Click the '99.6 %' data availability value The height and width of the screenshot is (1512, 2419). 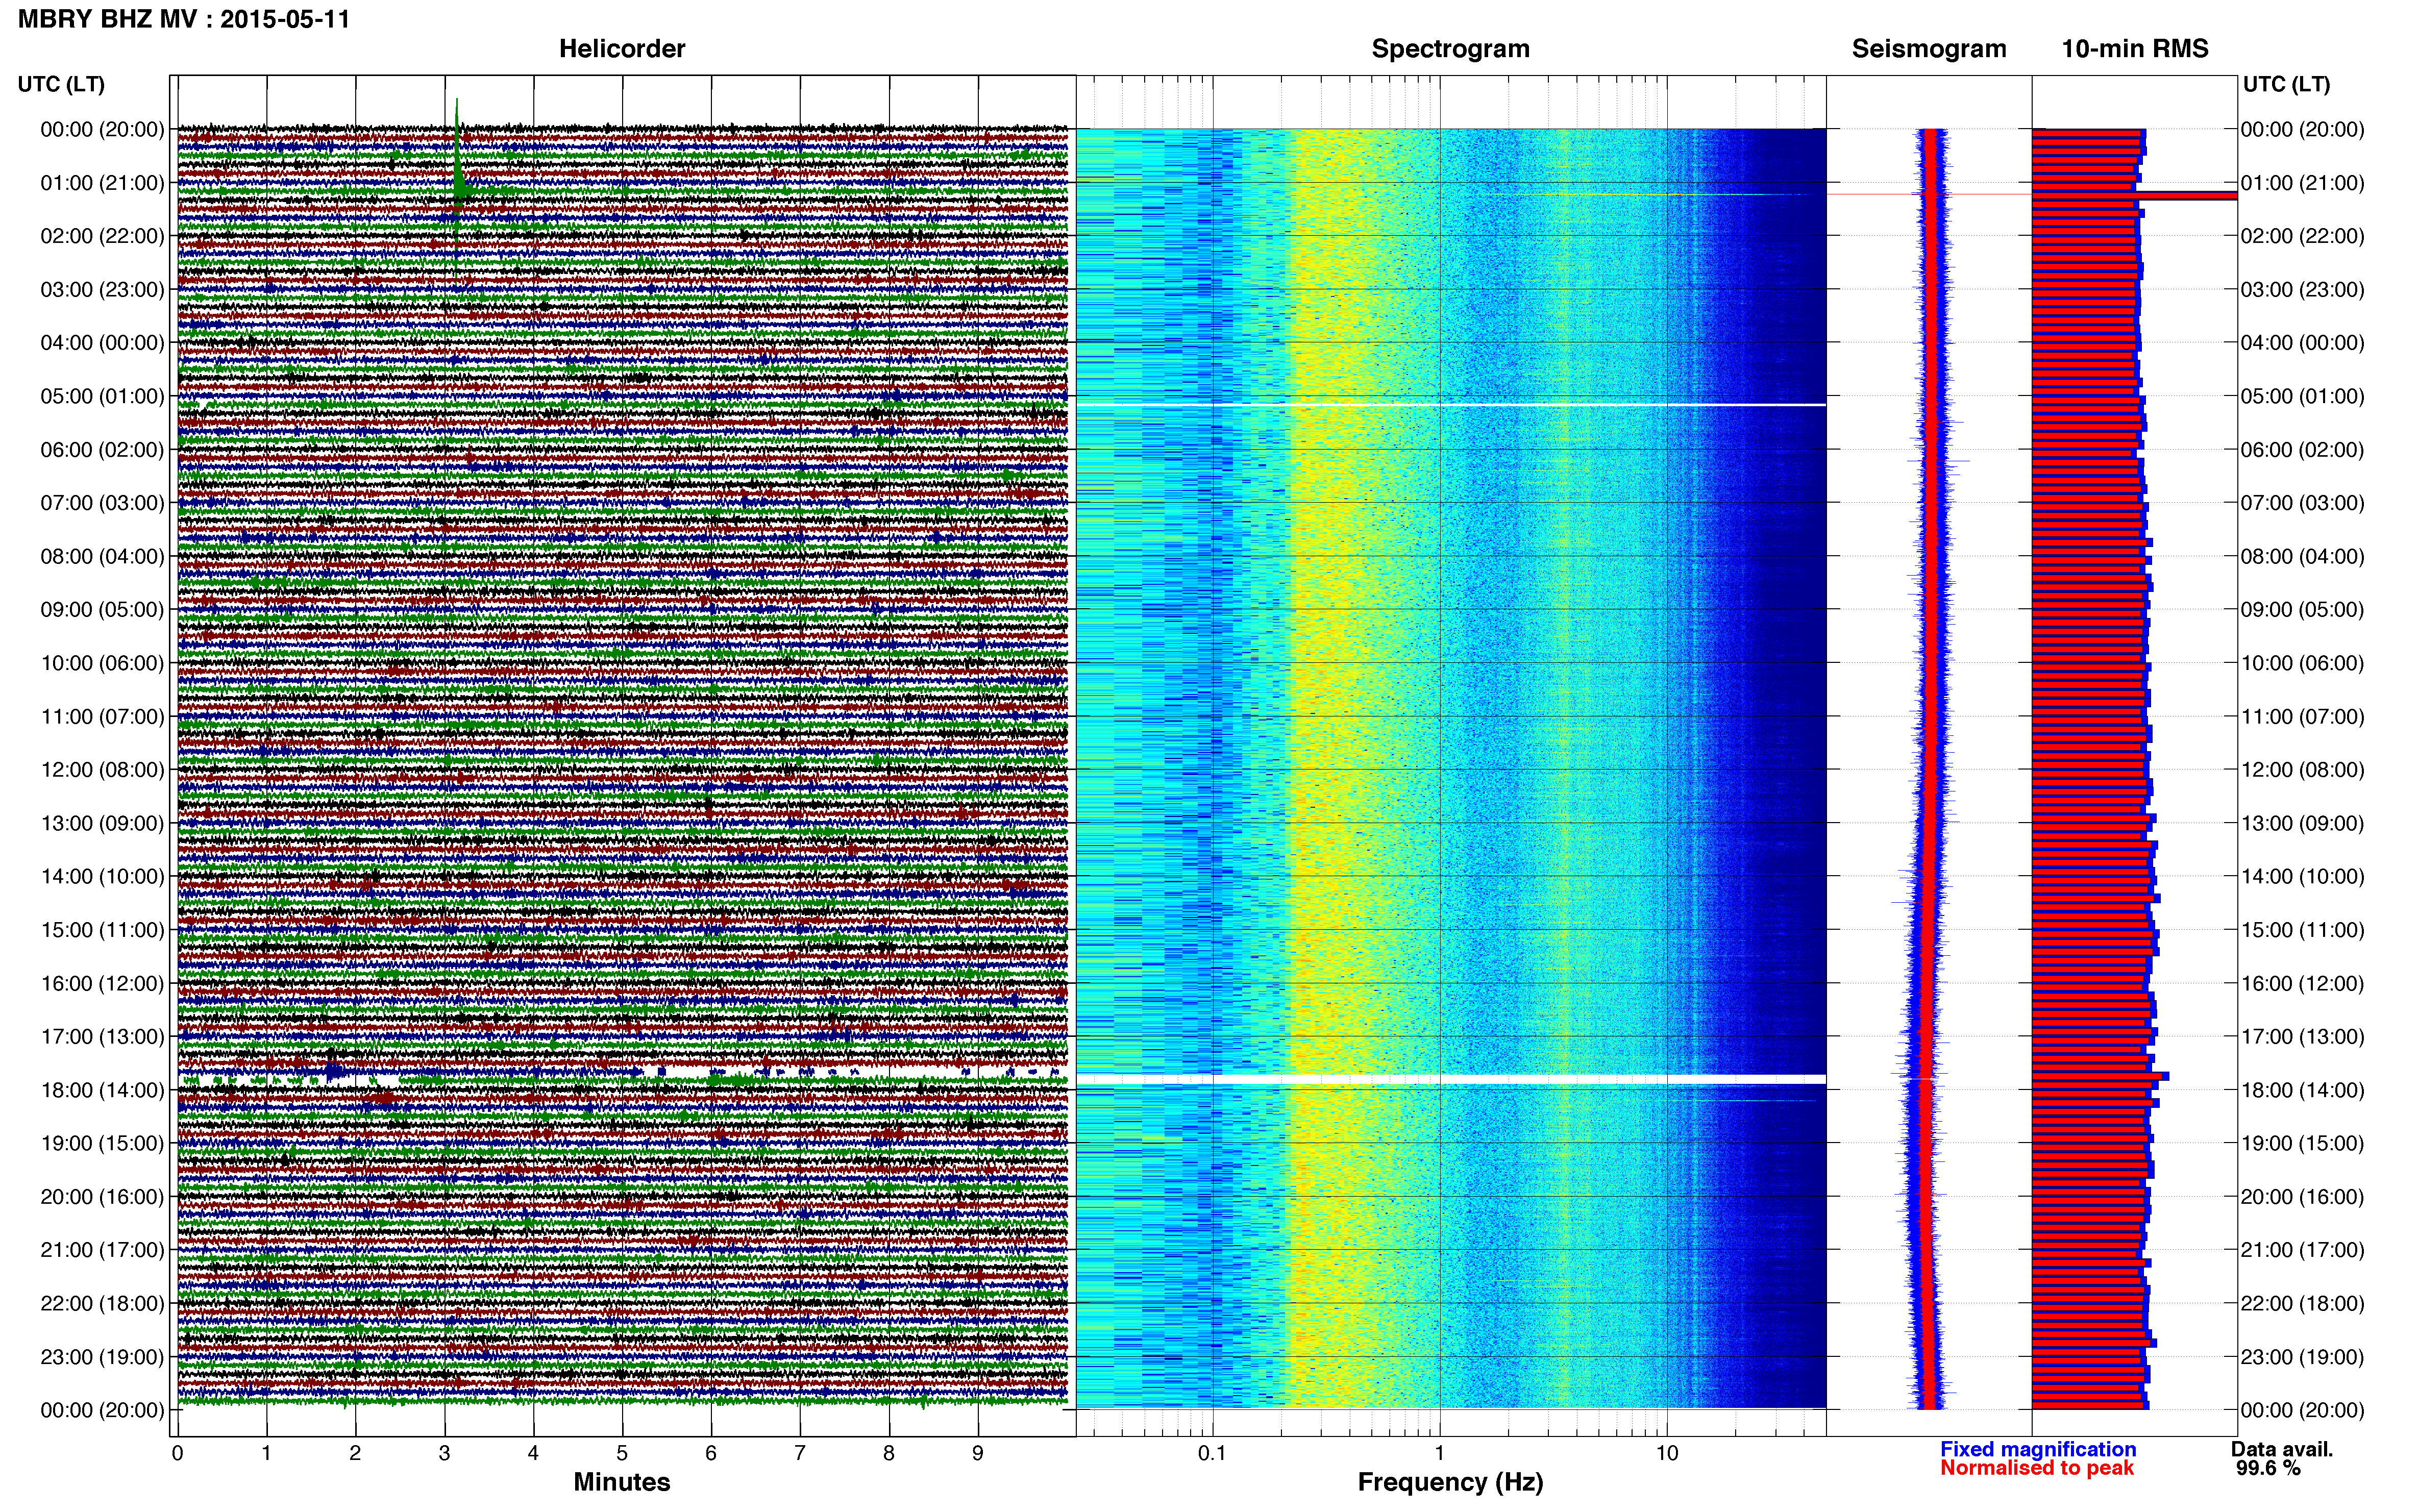[2268, 1468]
